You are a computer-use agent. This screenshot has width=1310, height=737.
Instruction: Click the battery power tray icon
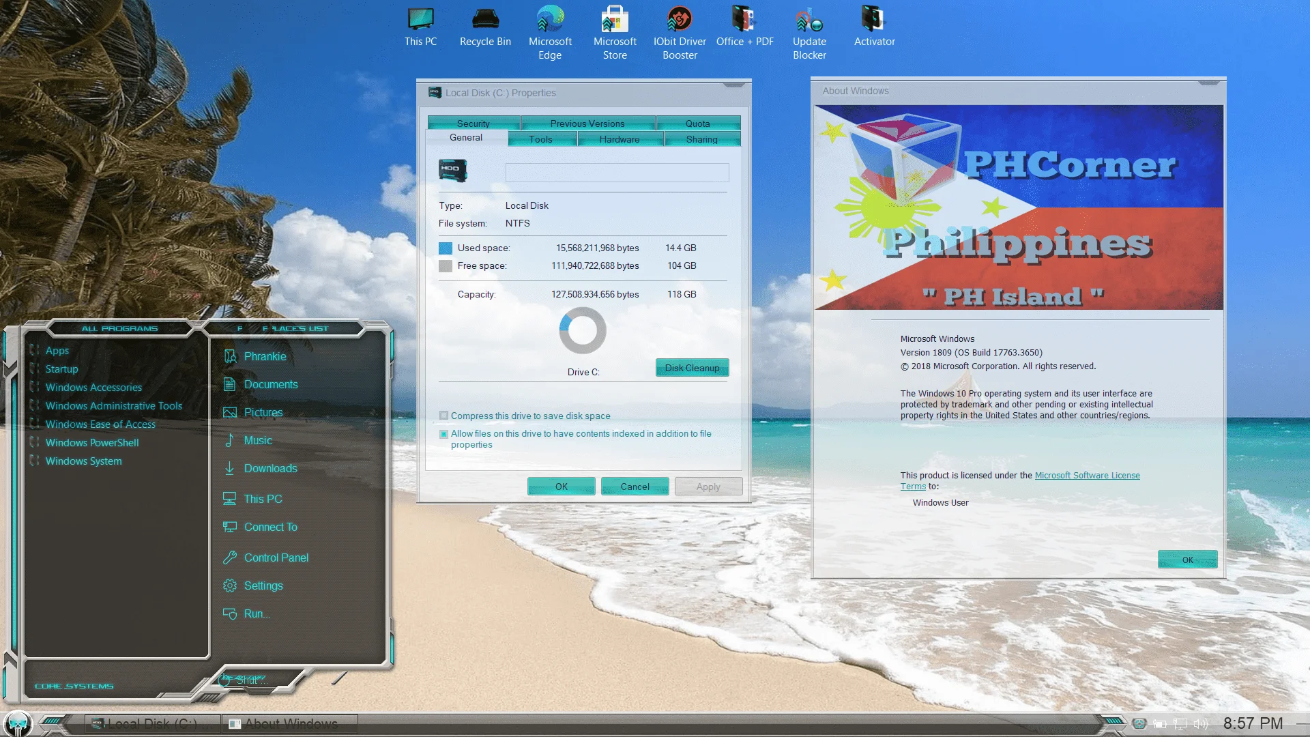click(1160, 724)
